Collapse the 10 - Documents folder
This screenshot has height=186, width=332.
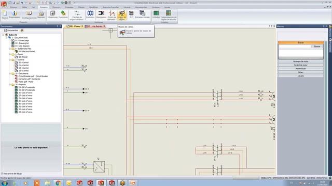click(x=10, y=73)
